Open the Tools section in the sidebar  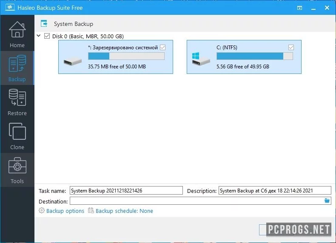pos(17,170)
